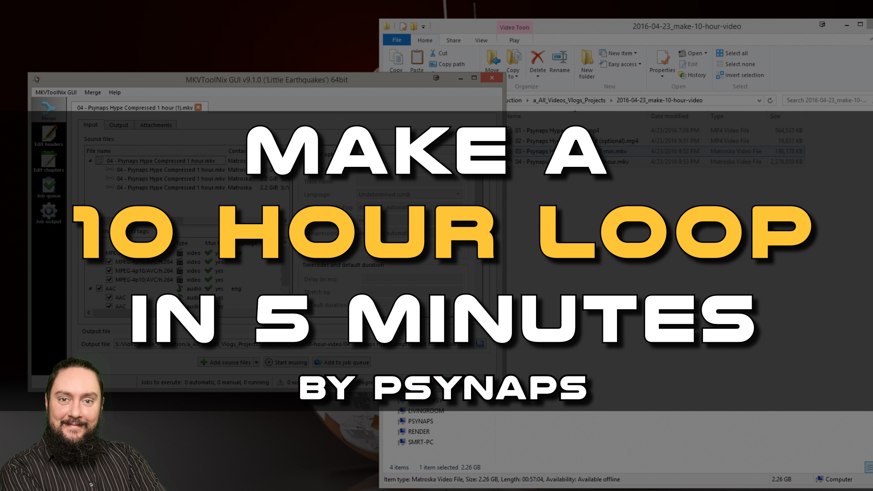Expand the Attachments tab panel

tap(156, 124)
